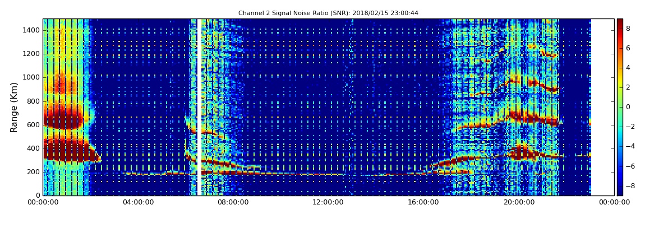Click the 20:00:00 time axis label
This screenshot has height=228, width=645.
[519, 202]
